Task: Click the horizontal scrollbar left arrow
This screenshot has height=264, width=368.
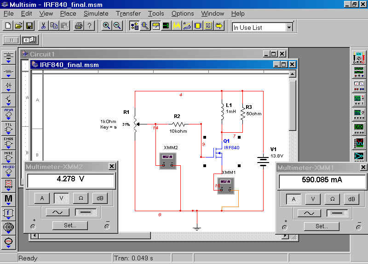Action: [x=35, y=235]
